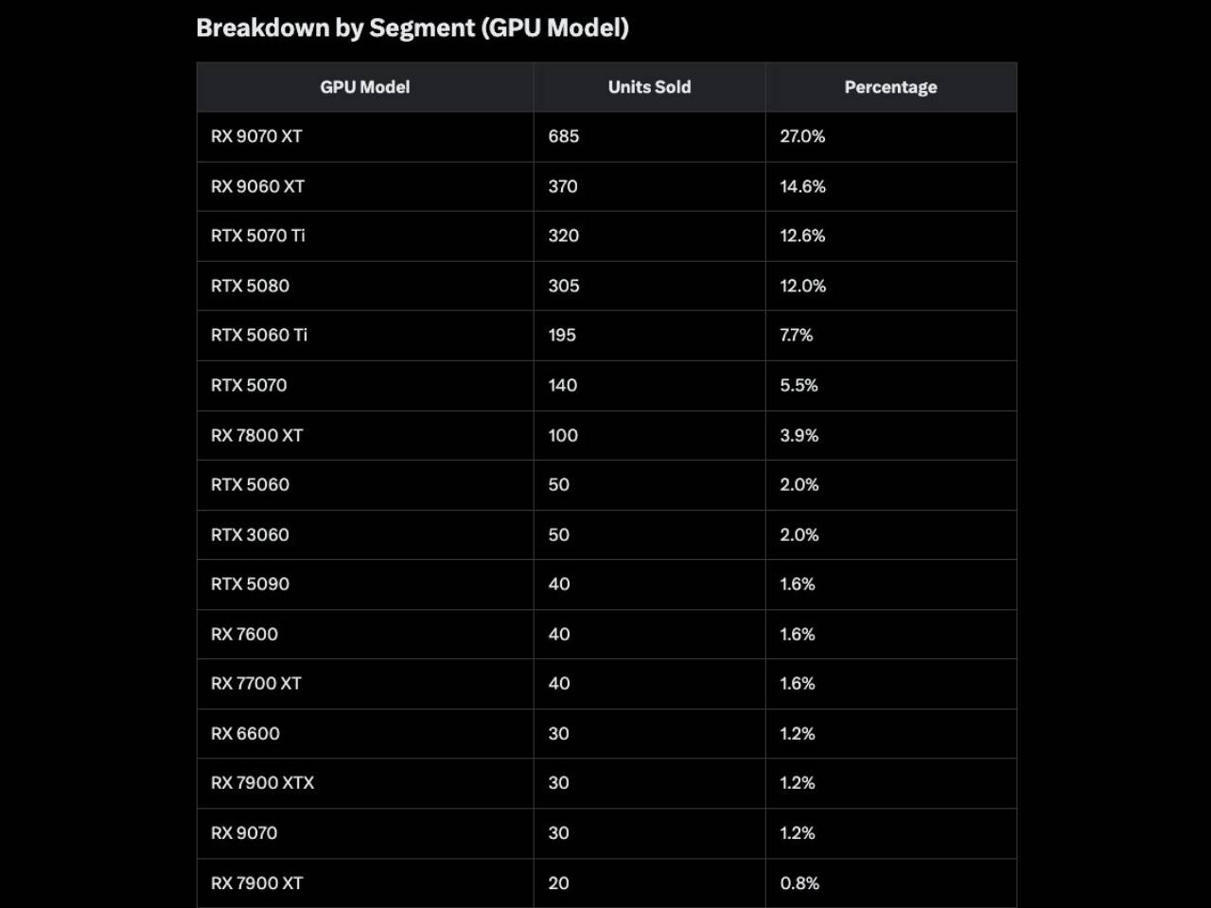Click the RTX 5070 model name
Screen dimensions: 1211x908
249,385
